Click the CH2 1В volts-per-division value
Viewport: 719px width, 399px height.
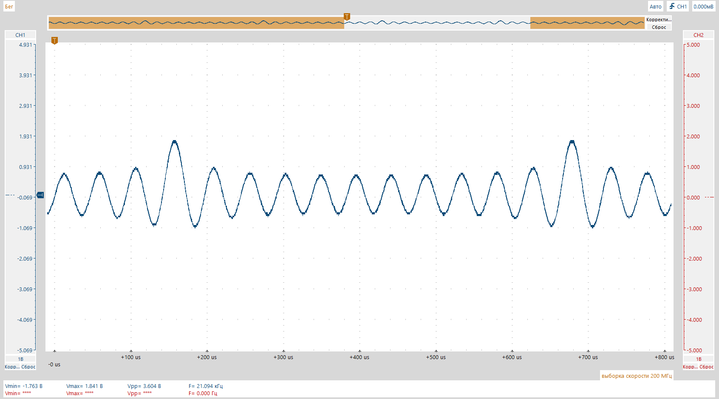(699, 359)
